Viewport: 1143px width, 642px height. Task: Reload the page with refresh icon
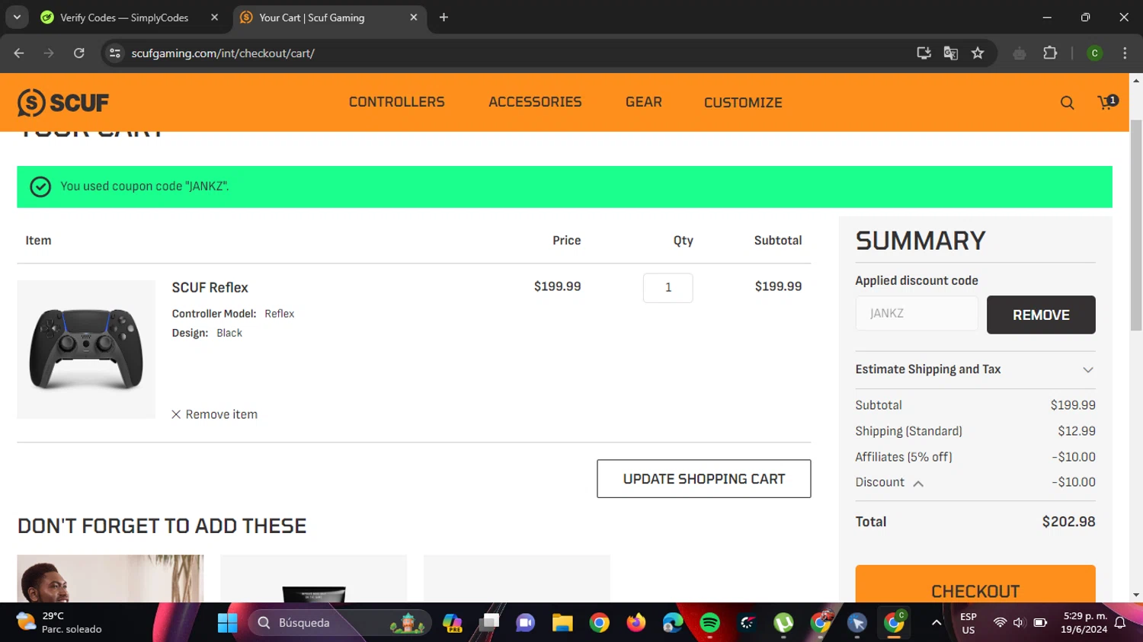(78, 53)
